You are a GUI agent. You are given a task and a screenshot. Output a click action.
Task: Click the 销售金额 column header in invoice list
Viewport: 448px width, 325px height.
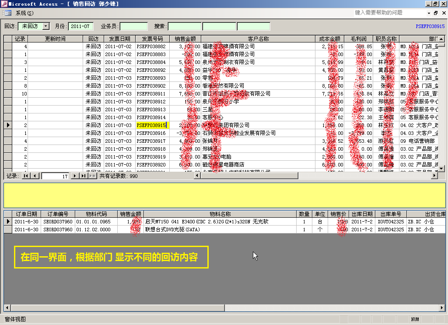tap(185, 39)
